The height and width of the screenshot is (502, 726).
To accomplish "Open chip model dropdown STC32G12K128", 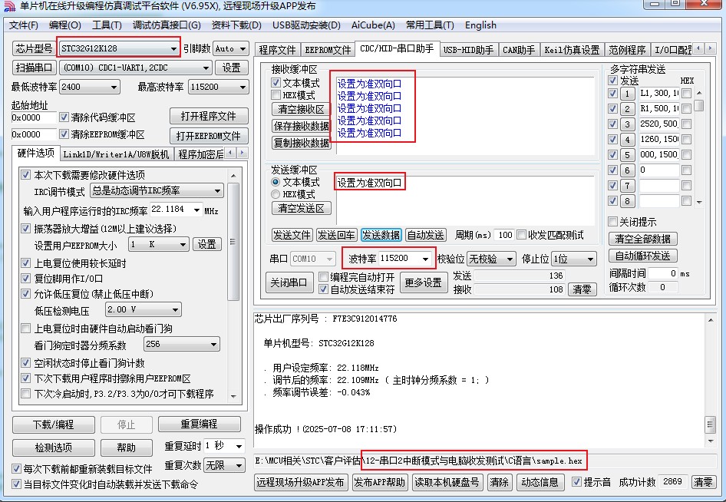I will point(119,48).
